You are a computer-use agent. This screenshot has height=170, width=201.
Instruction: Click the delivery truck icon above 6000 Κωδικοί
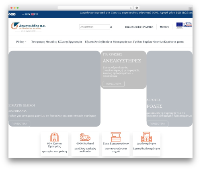[85, 137]
